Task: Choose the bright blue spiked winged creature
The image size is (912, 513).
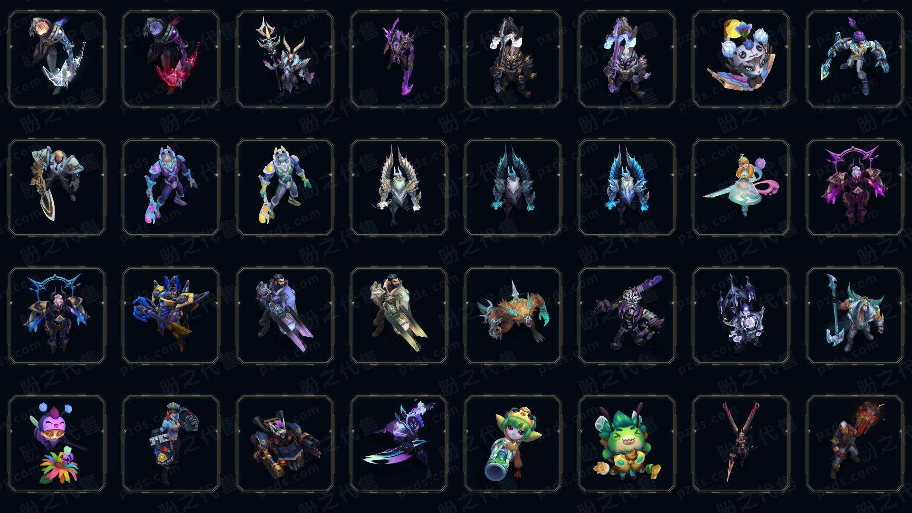Action: (x=627, y=187)
